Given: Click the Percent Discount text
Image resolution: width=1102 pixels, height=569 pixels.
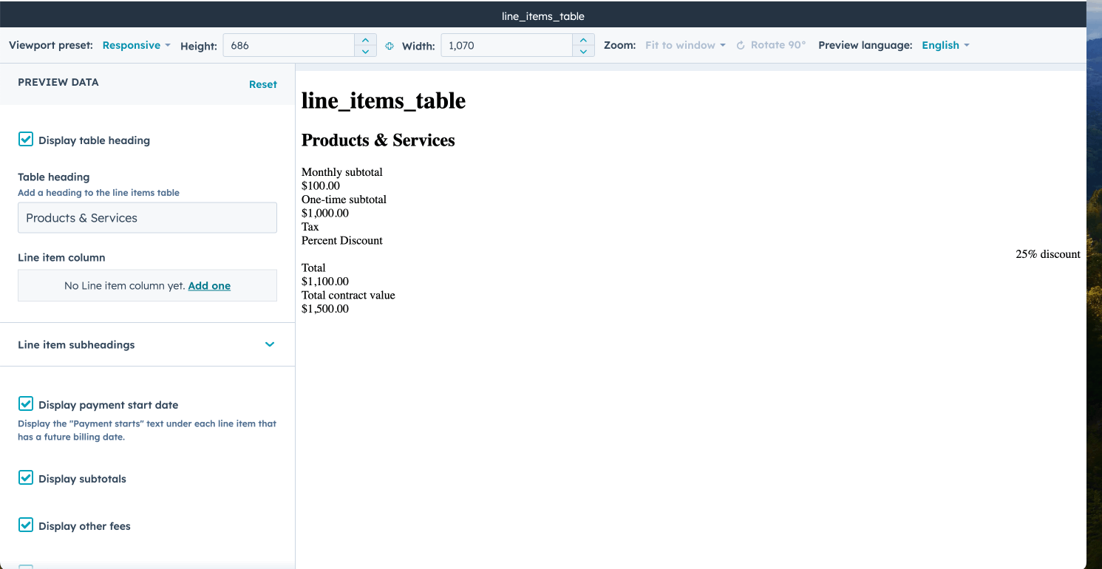Looking at the screenshot, I should (342, 240).
